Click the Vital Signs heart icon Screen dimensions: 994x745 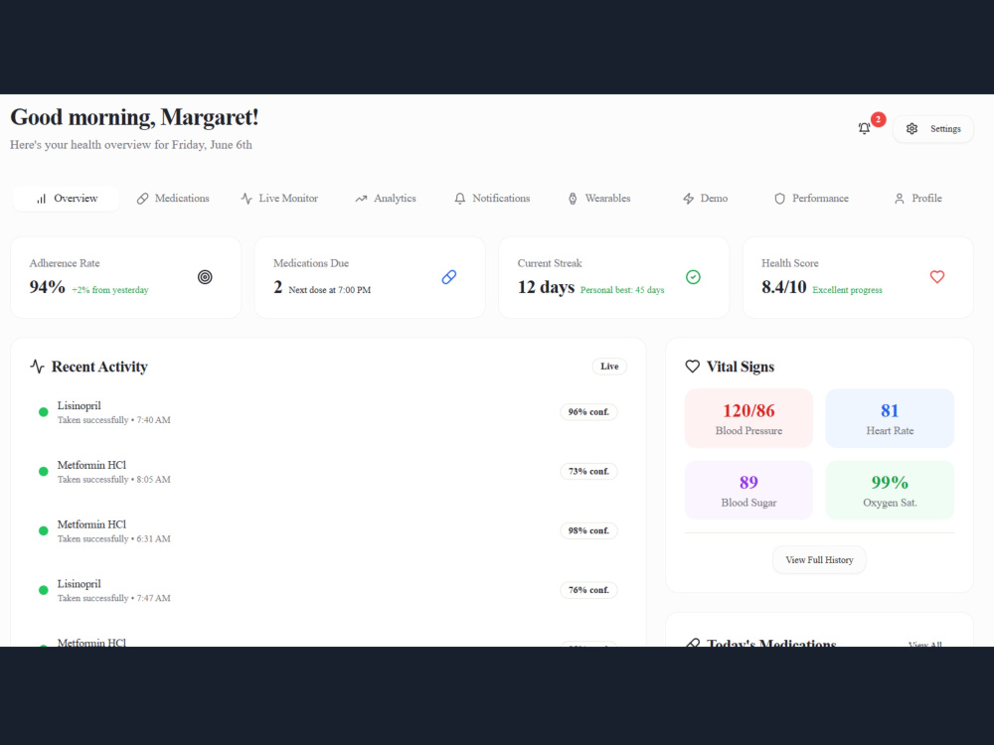tap(692, 367)
